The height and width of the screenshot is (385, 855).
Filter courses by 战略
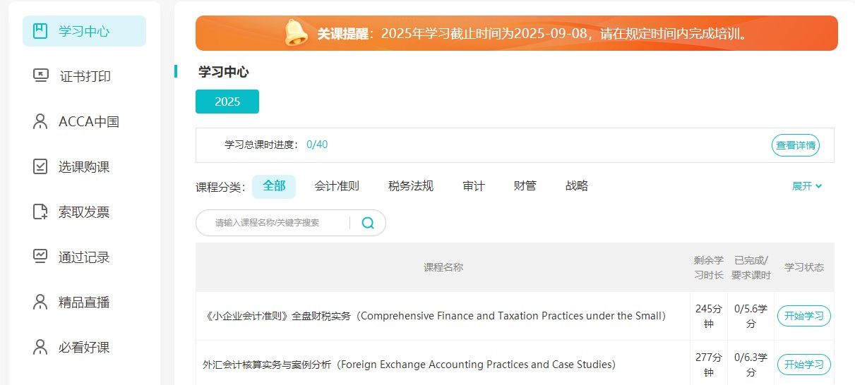[x=577, y=186]
